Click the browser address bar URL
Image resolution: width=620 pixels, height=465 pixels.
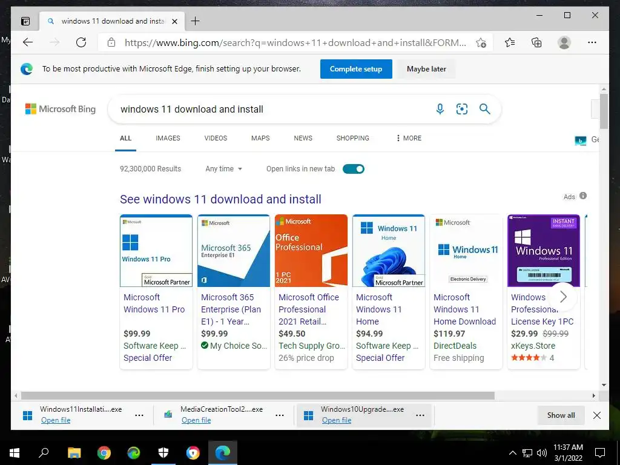[295, 43]
